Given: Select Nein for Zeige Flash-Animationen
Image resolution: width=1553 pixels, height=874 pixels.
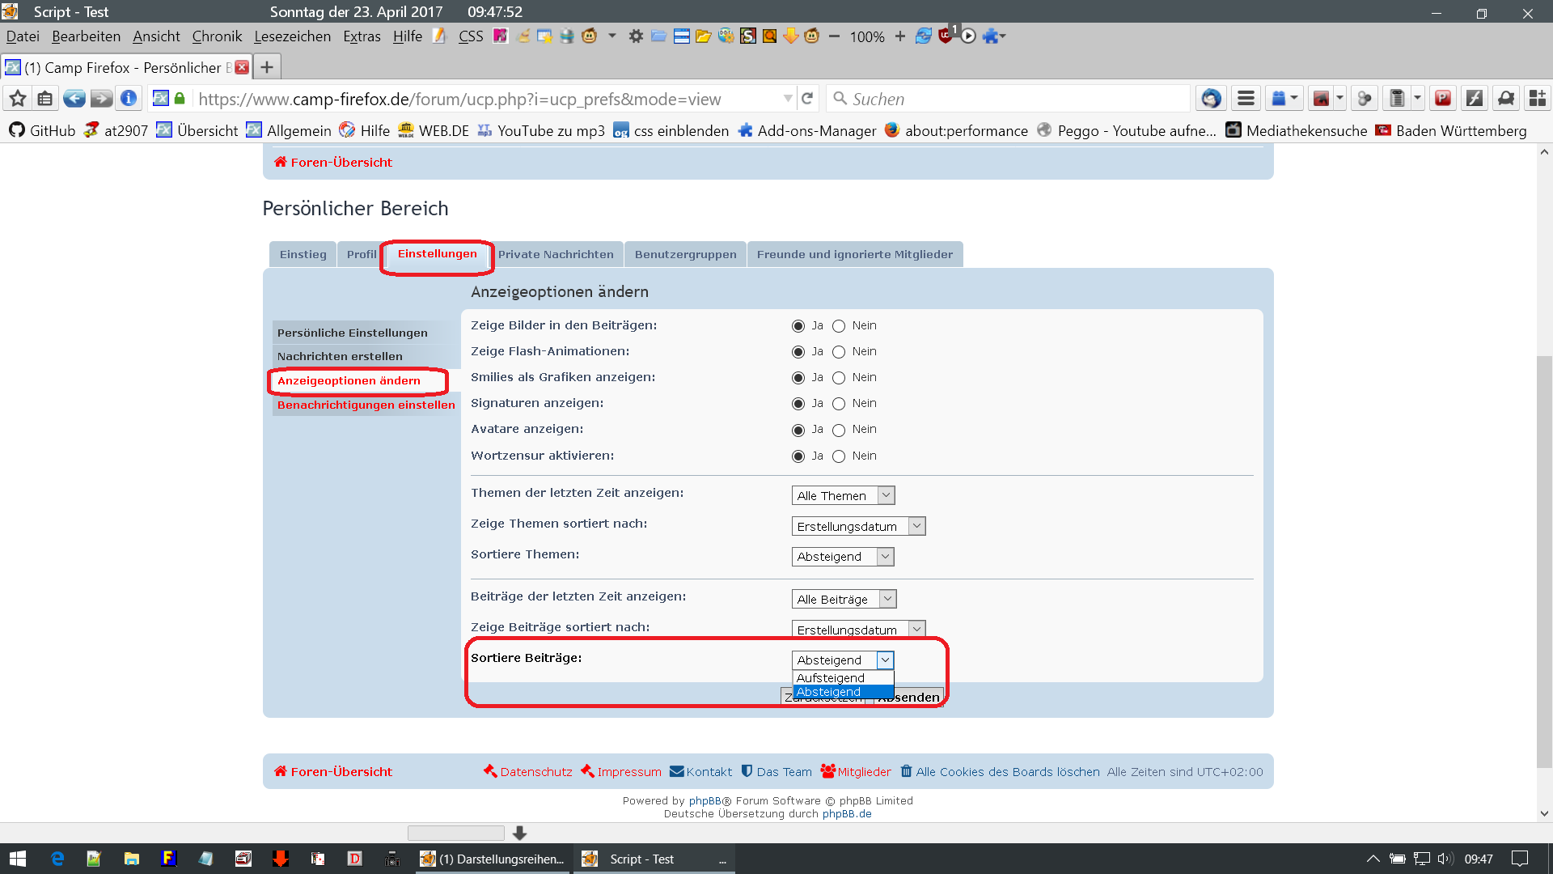Looking at the screenshot, I should [839, 352].
